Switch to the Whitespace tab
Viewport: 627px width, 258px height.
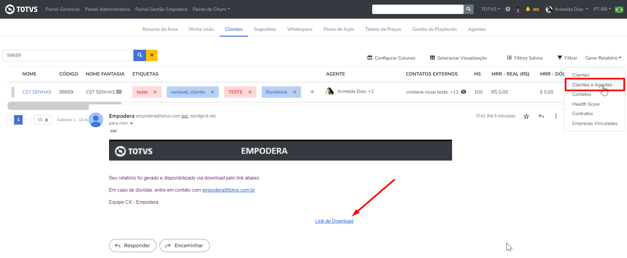[x=300, y=29]
